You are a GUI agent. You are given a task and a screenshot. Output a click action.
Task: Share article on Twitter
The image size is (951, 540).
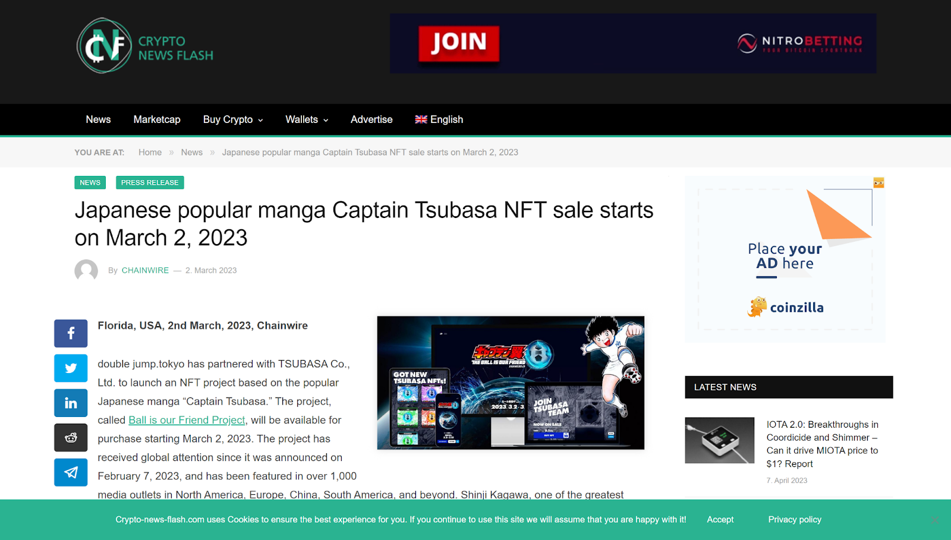(71, 368)
